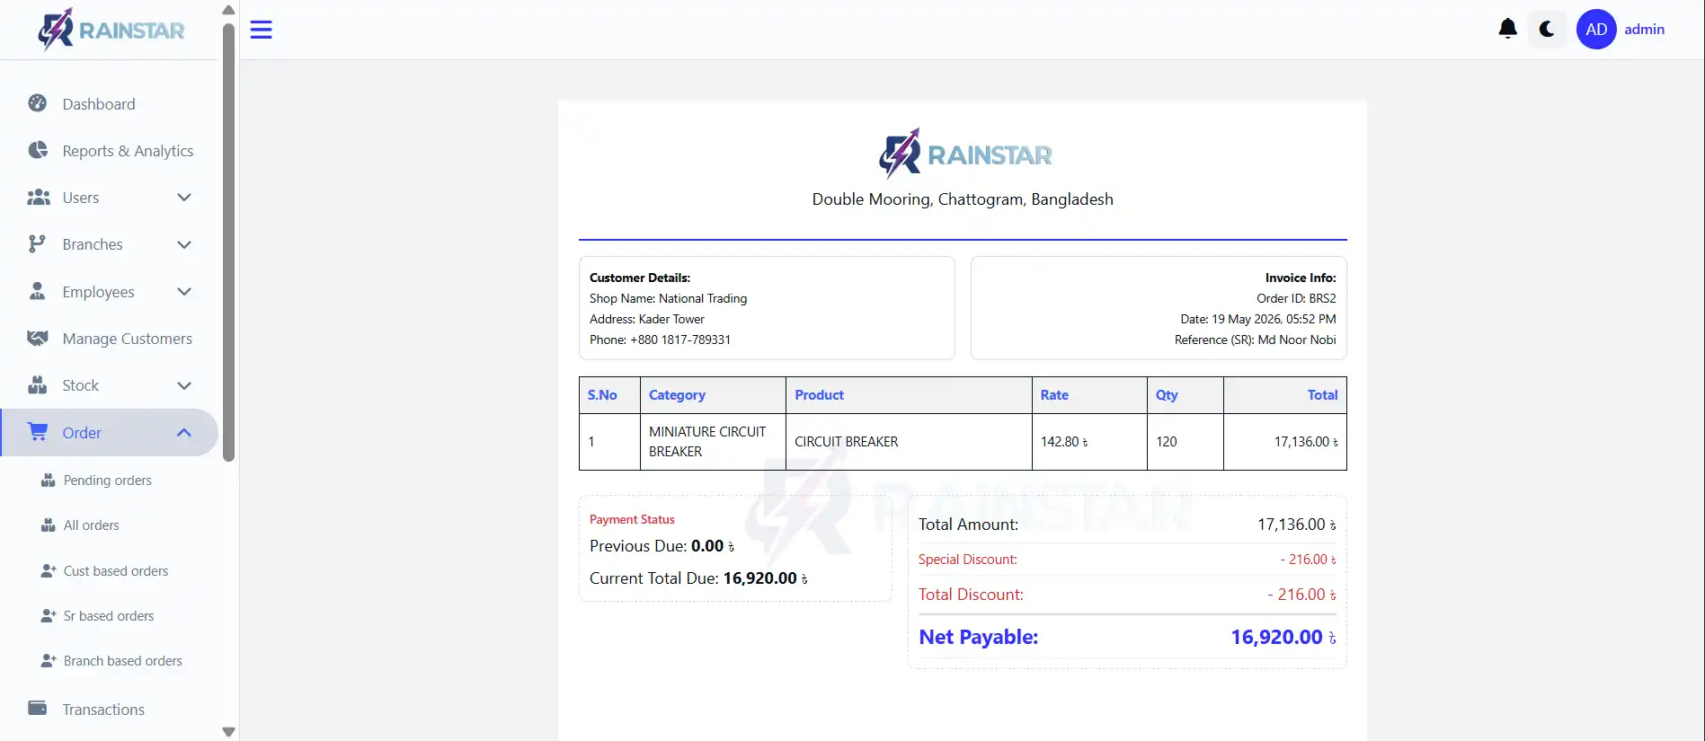The image size is (1705, 741).
Task: Click the Branches fork icon
Action: tap(37, 243)
